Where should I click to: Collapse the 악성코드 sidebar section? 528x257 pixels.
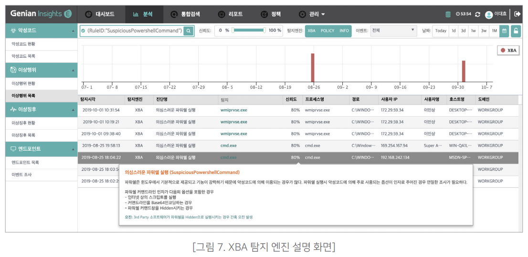pos(73,31)
